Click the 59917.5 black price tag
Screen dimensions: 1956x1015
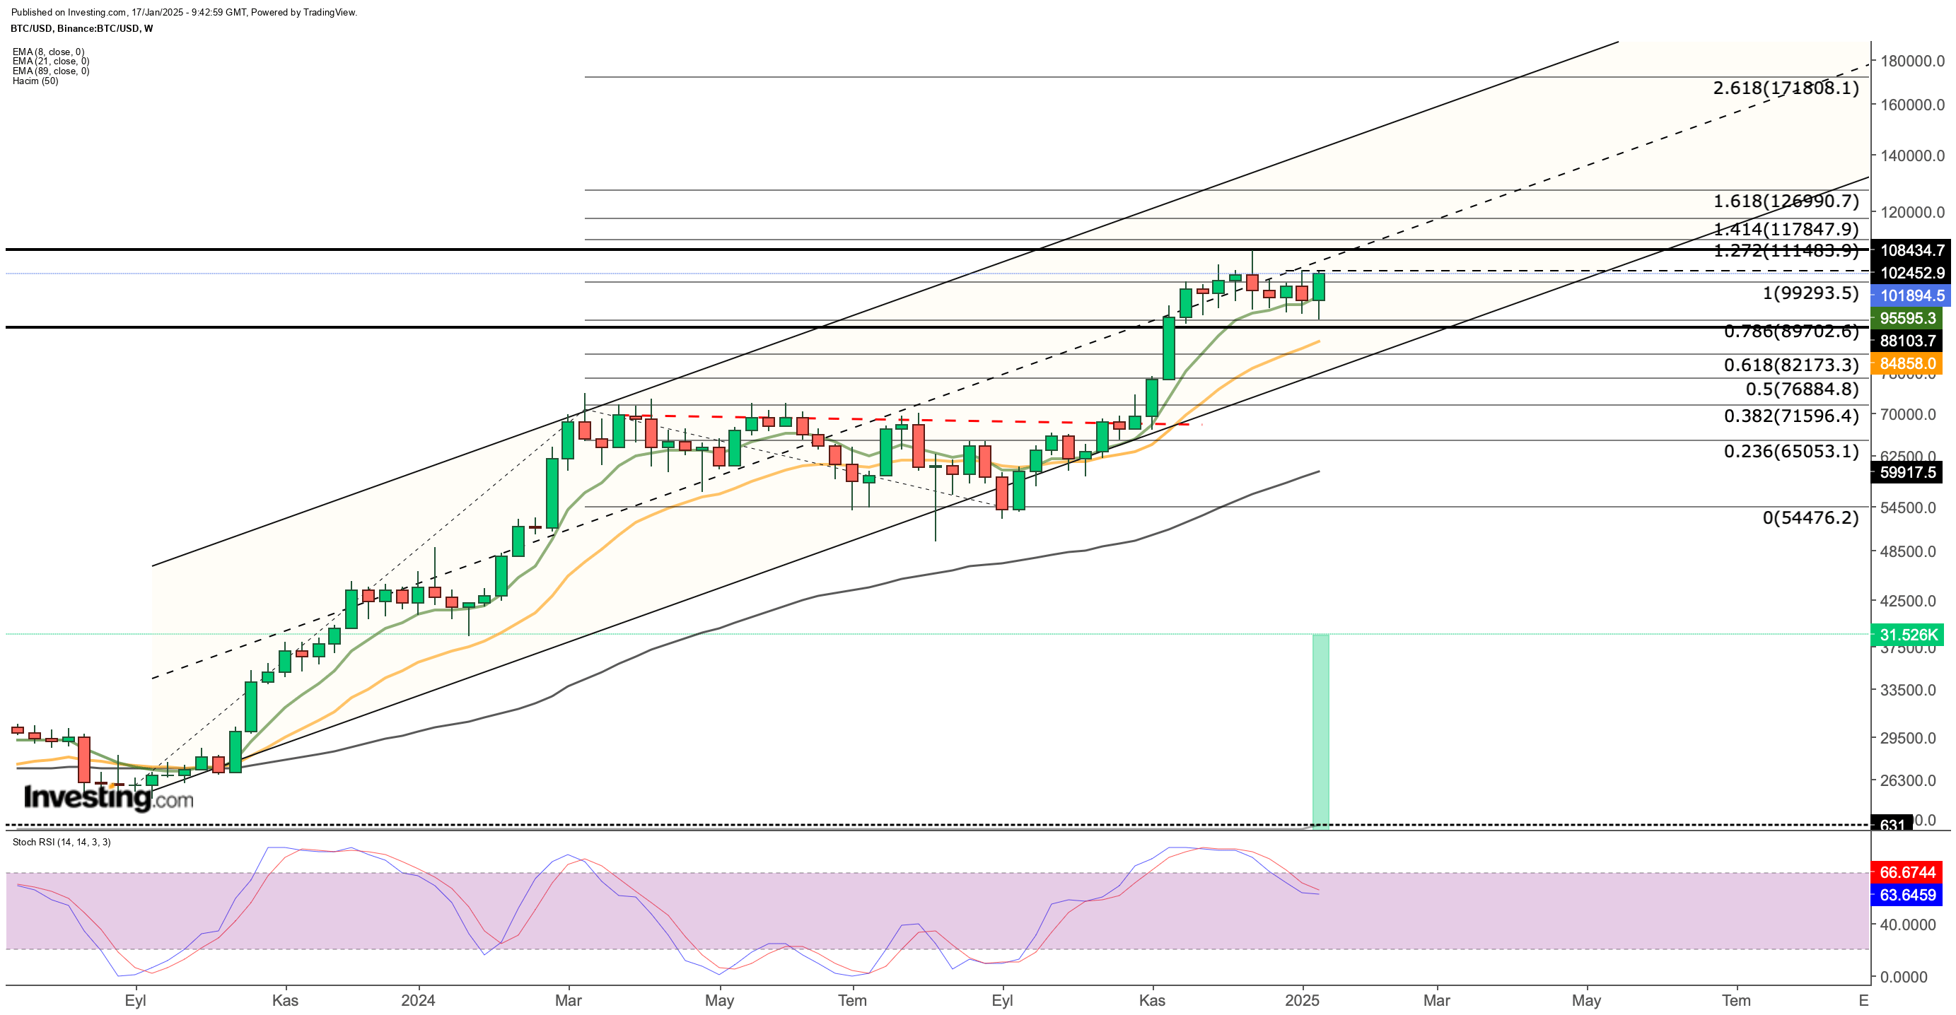click(1906, 472)
